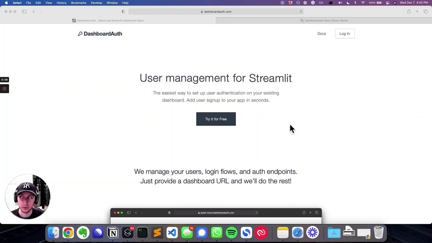Screen dimensions: 432x243
Task: Open a new tab with plus icon
Action: 417,11
